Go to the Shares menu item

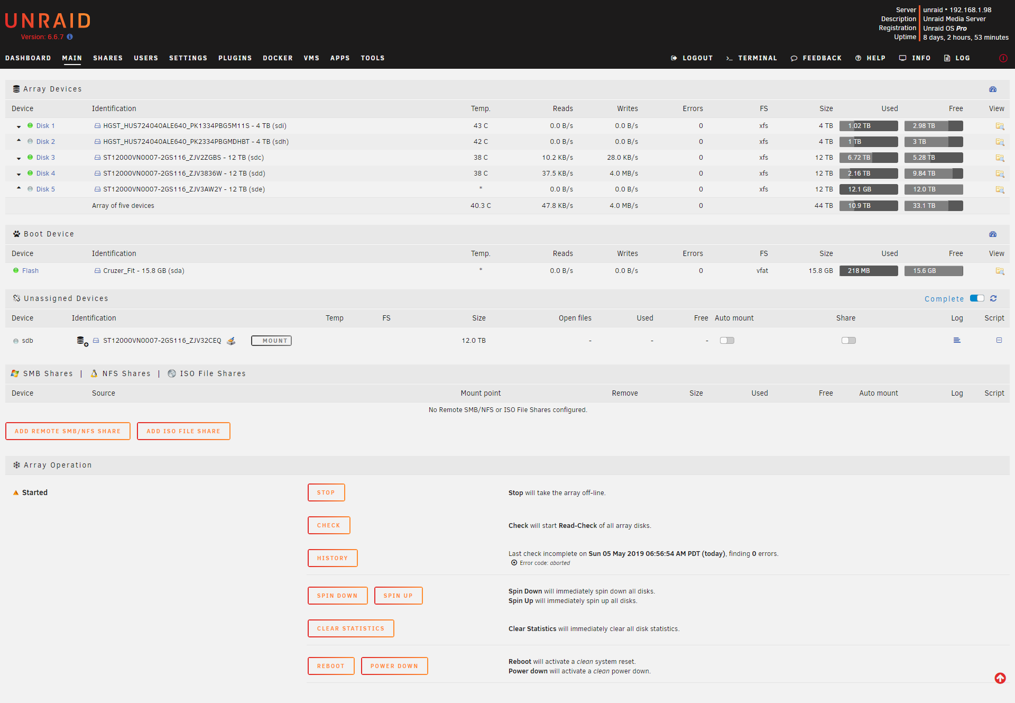pos(108,58)
